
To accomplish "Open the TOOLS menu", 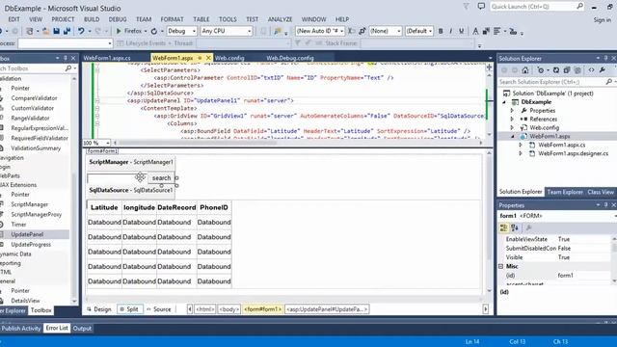I will pos(228,19).
